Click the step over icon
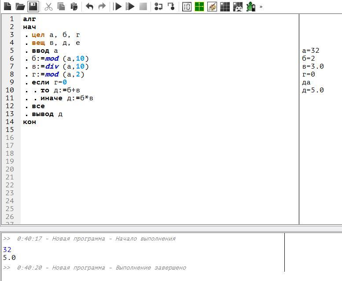342x281 pixels. [x=158, y=7]
